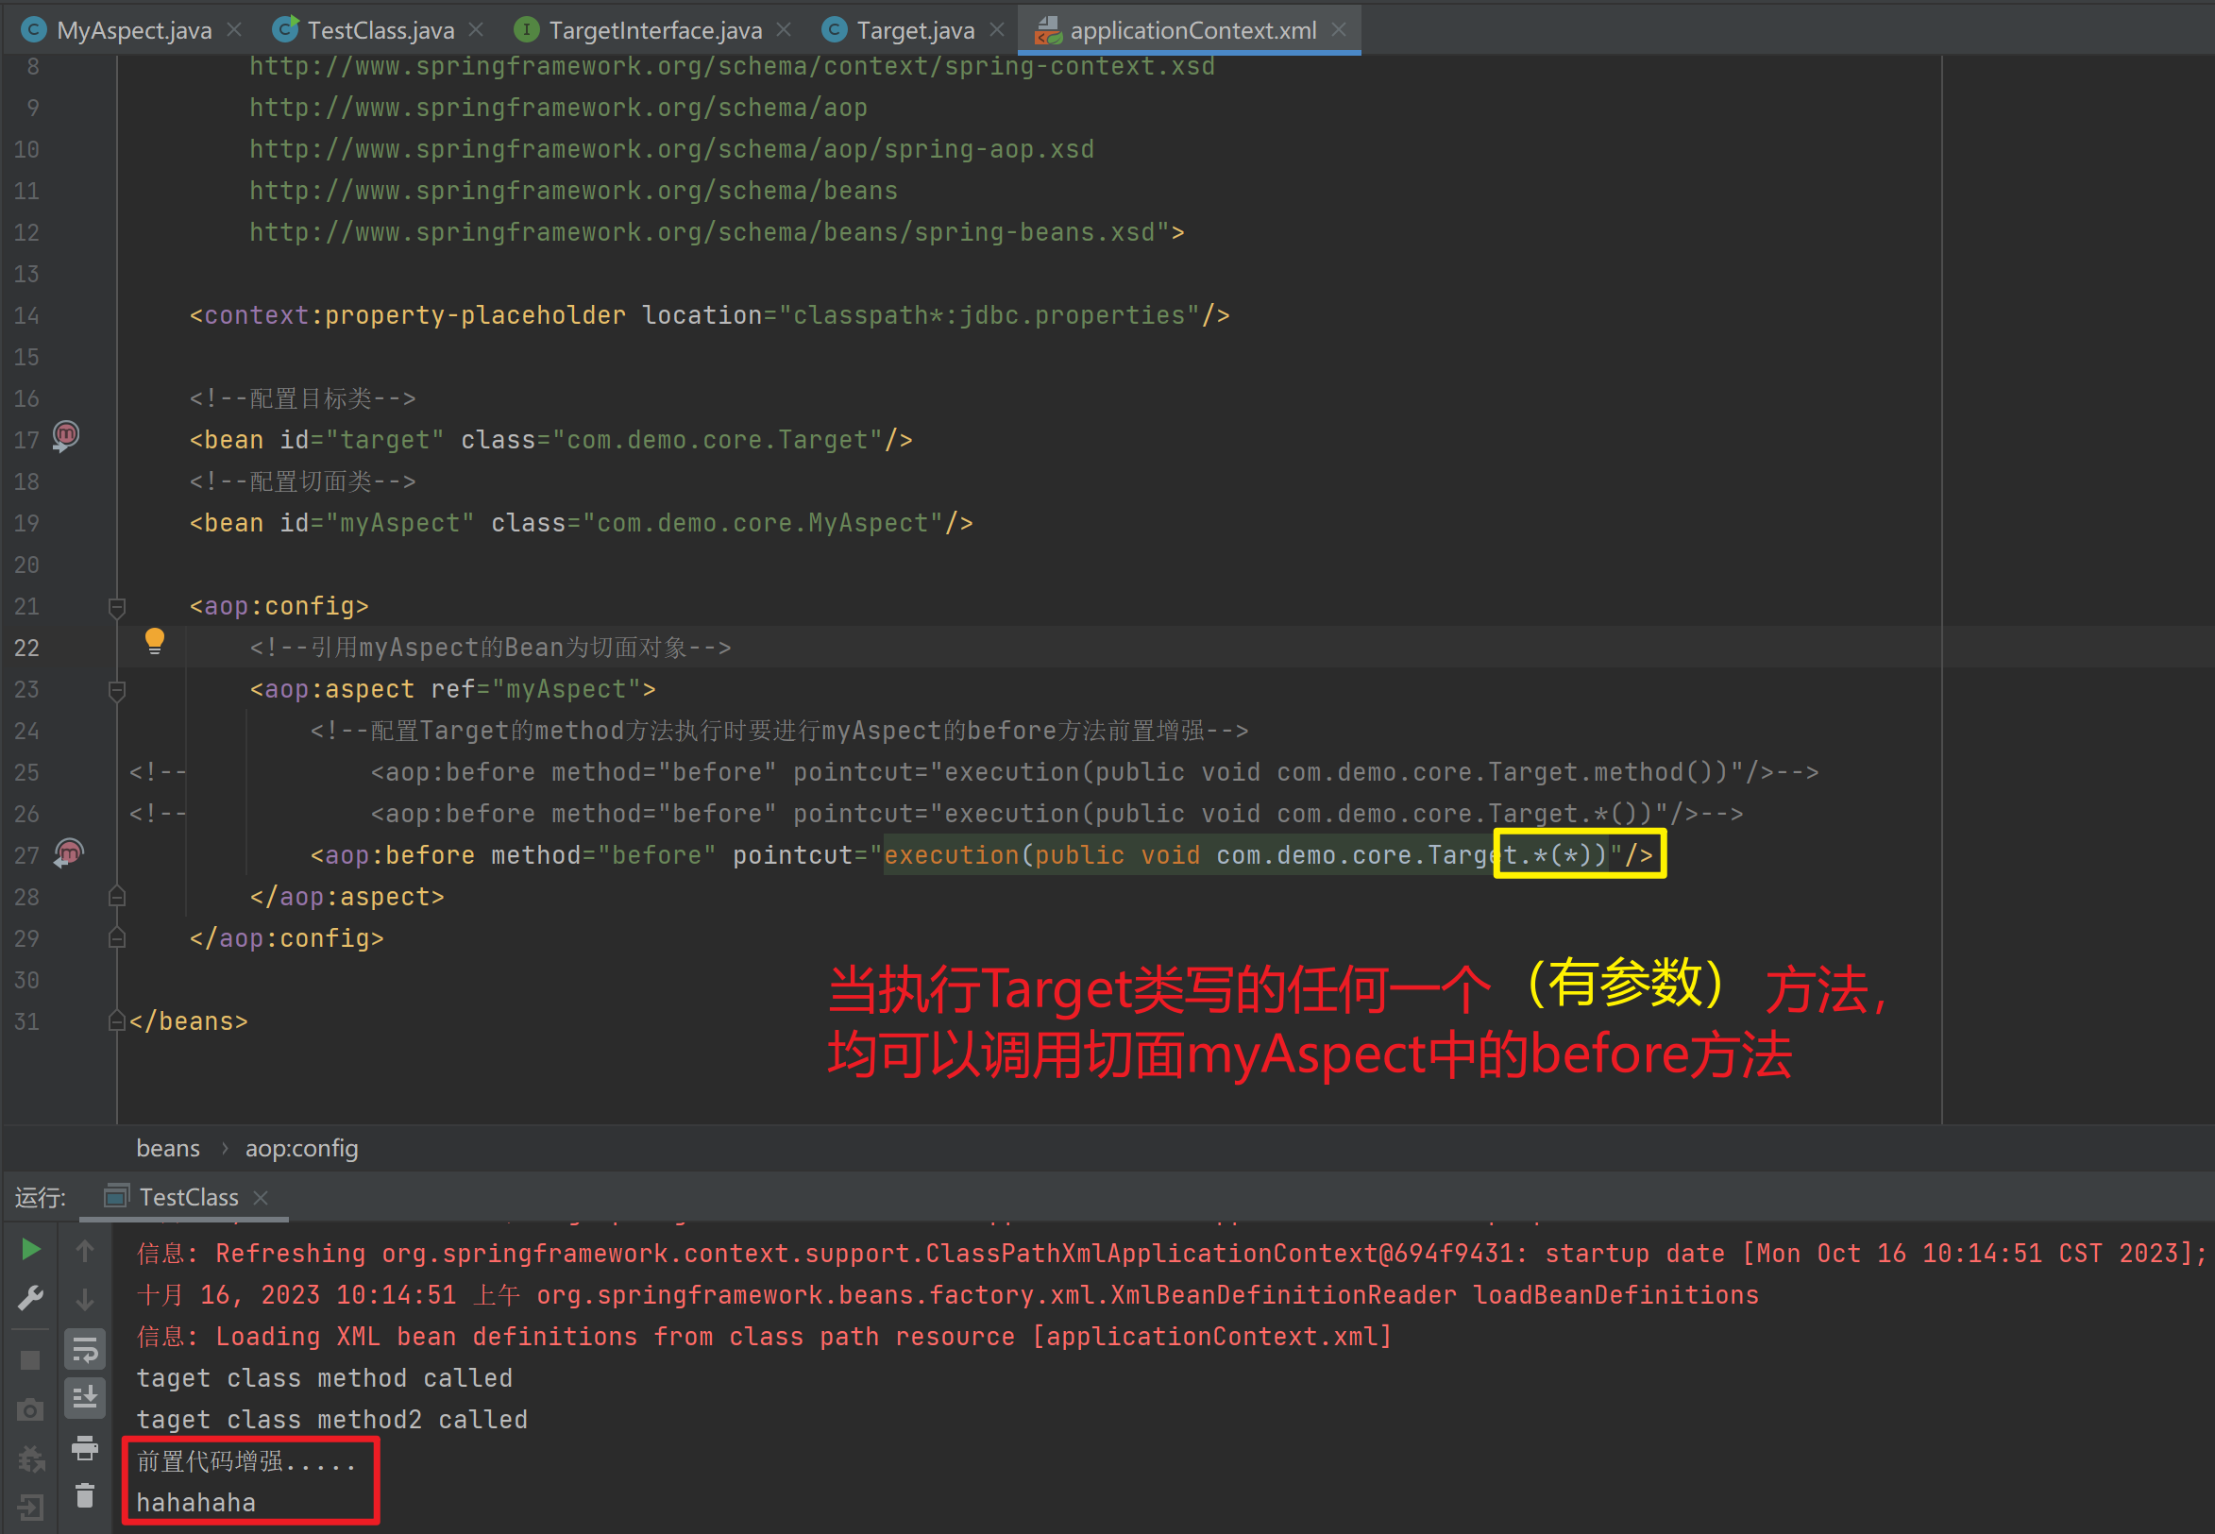Open the TargetInterface.java editor tab
This screenshot has height=1534, width=2215.
[x=654, y=31]
